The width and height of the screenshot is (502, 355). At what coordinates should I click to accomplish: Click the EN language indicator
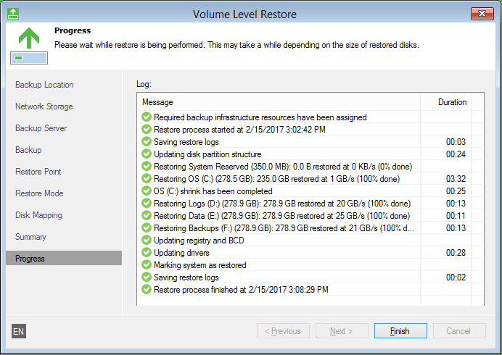(19, 331)
